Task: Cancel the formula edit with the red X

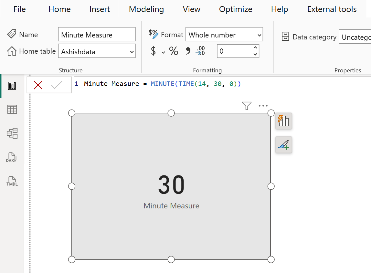Action: click(x=38, y=85)
